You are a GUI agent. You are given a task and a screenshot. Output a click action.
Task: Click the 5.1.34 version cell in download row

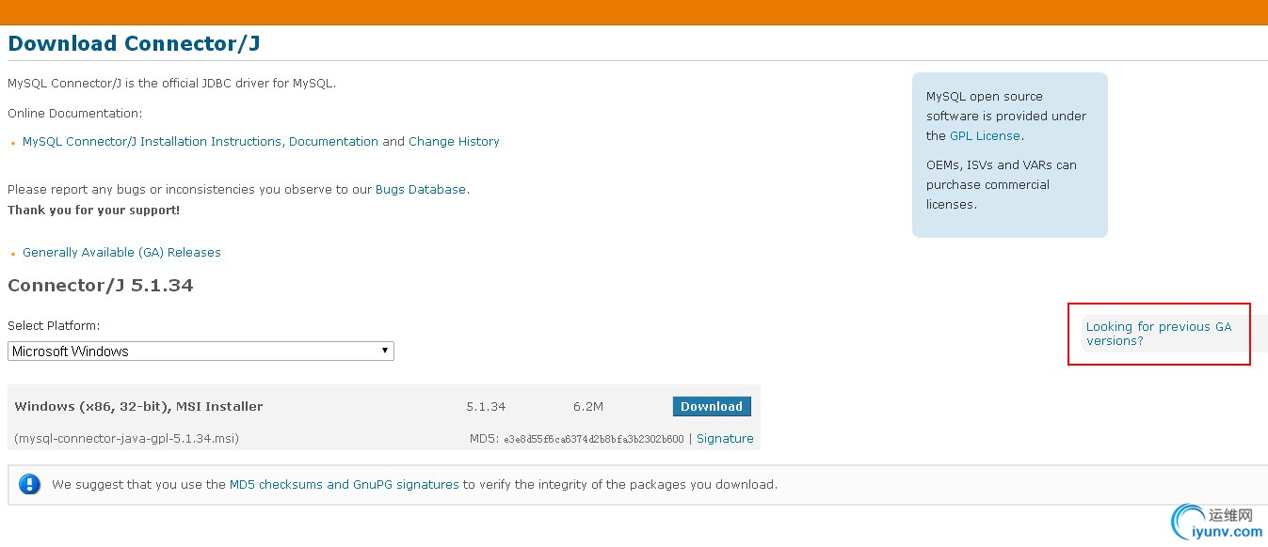(x=486, y=407)
